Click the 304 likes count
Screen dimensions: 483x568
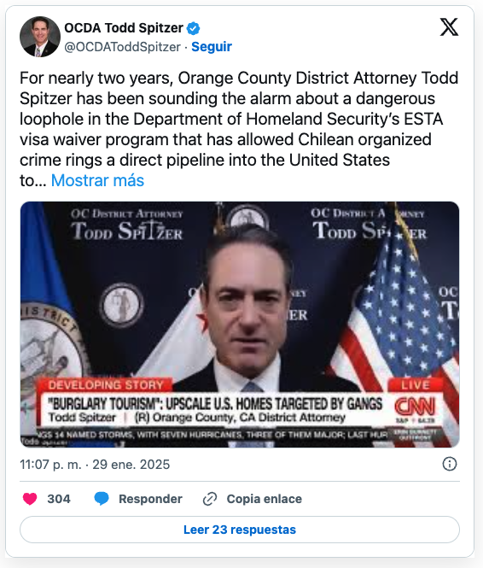coord(59,499)
